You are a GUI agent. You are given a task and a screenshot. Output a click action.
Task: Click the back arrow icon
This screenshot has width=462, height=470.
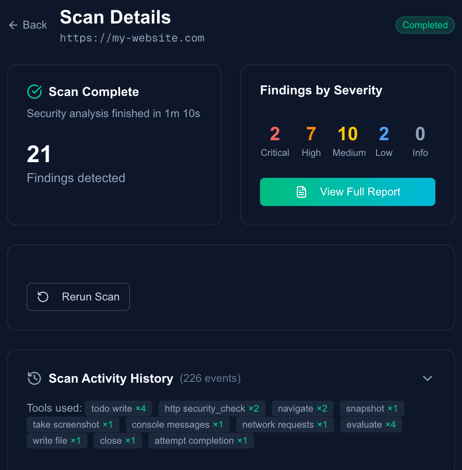(x=13, y=25)
